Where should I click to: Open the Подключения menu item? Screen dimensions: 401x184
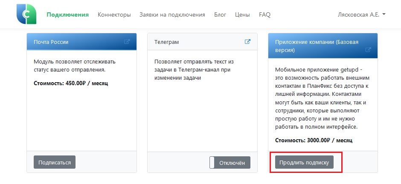tap(67, 14)
